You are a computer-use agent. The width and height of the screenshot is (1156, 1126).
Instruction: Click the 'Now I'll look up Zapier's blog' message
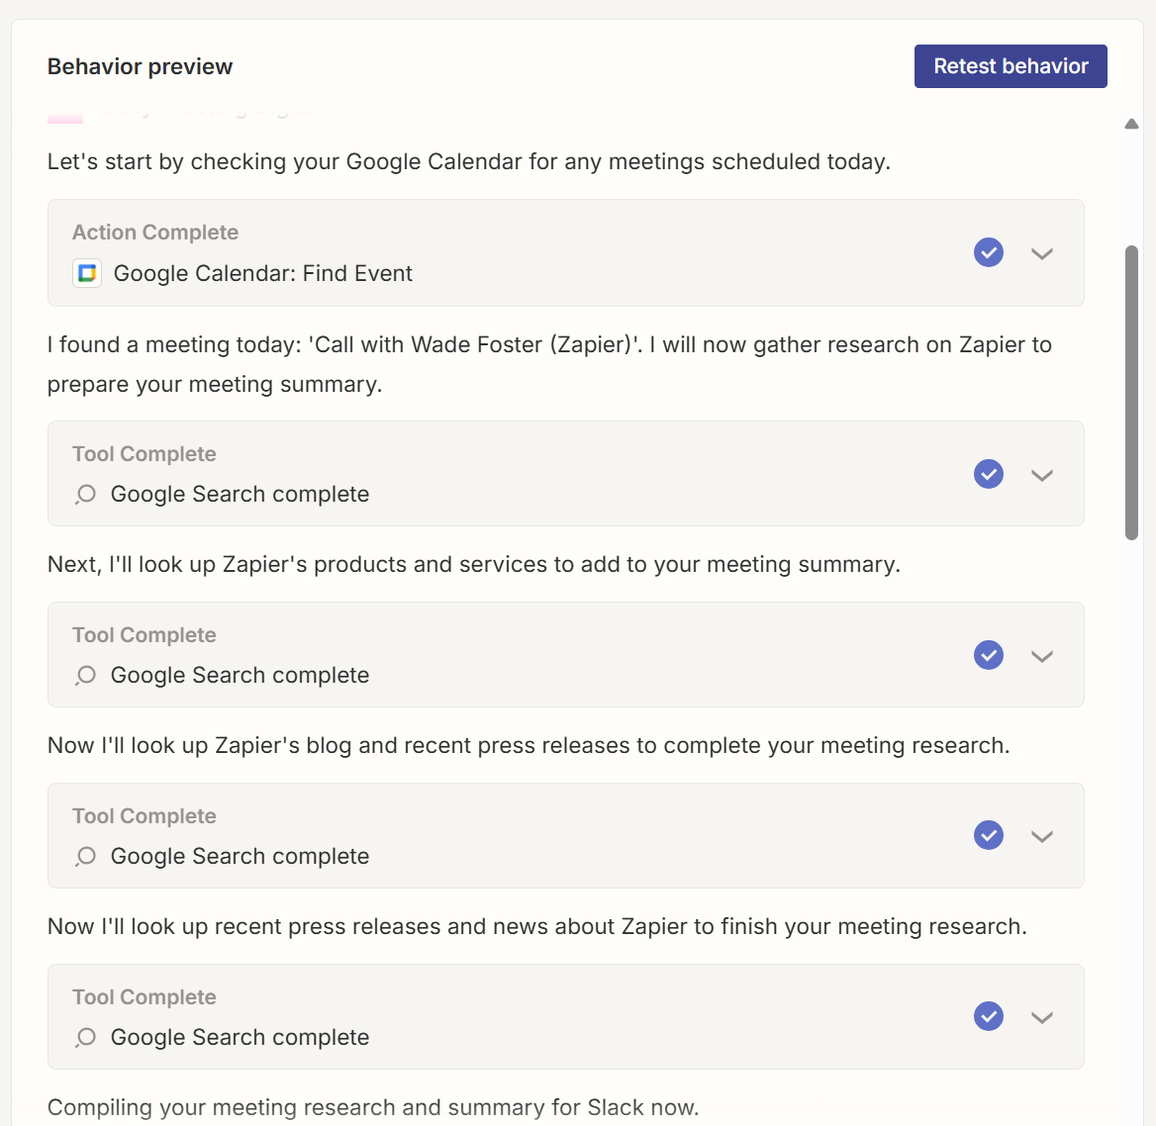[x=529, y=746]
